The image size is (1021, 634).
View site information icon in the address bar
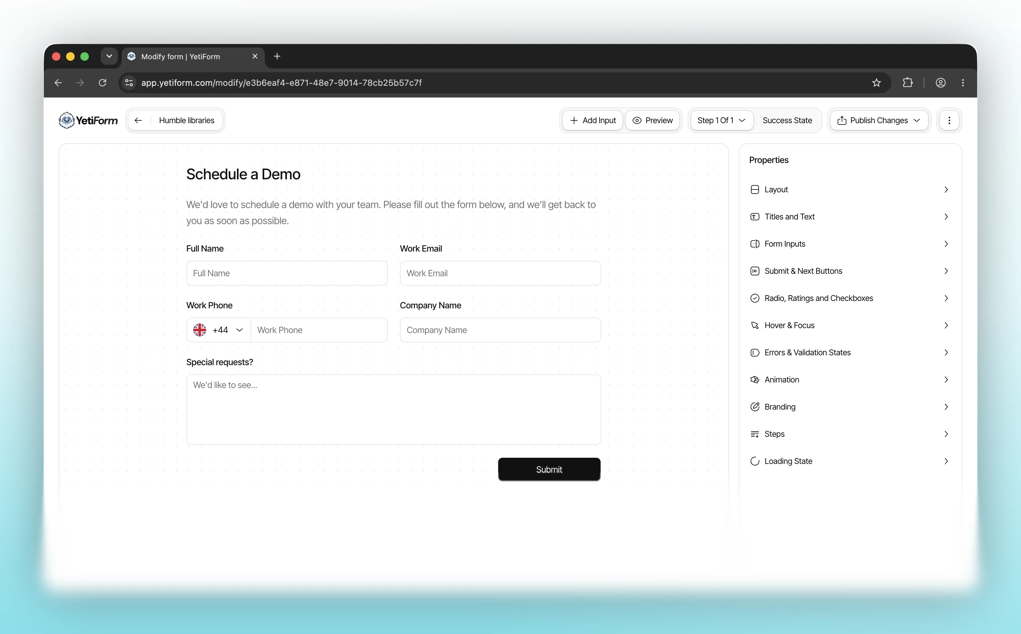129,83
